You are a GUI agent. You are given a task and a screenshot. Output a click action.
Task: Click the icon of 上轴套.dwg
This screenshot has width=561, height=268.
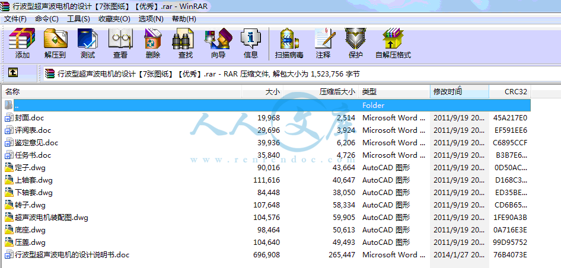click(x=9, y=180)
